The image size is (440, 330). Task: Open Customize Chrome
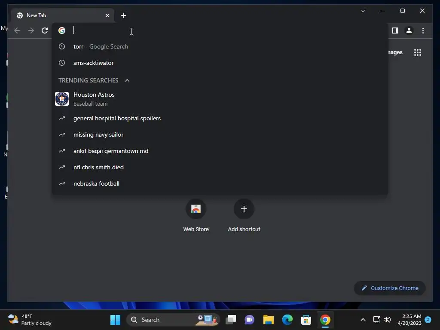tap(390, 288)
